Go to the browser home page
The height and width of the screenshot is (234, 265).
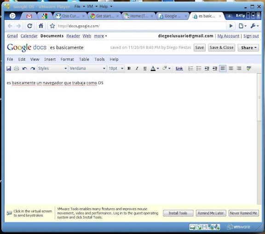(x=41, y=26)
